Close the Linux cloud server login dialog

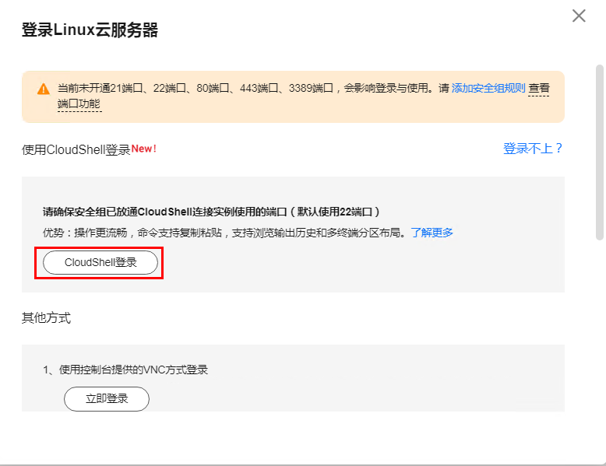[x=579, y=16]
